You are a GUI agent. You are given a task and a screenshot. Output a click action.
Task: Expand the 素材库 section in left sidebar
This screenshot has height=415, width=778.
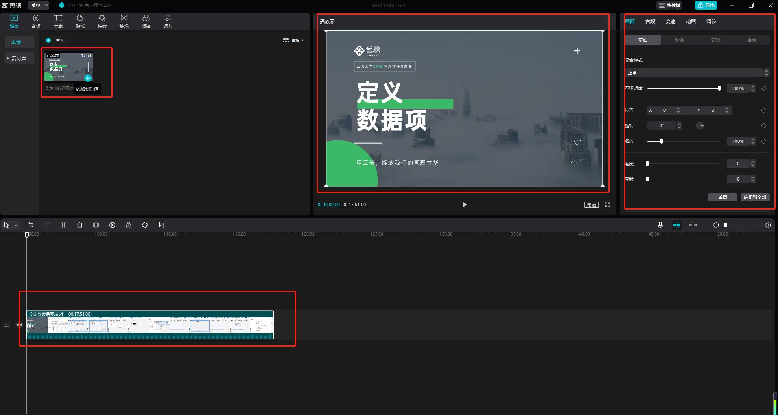[x=19, y=58]
